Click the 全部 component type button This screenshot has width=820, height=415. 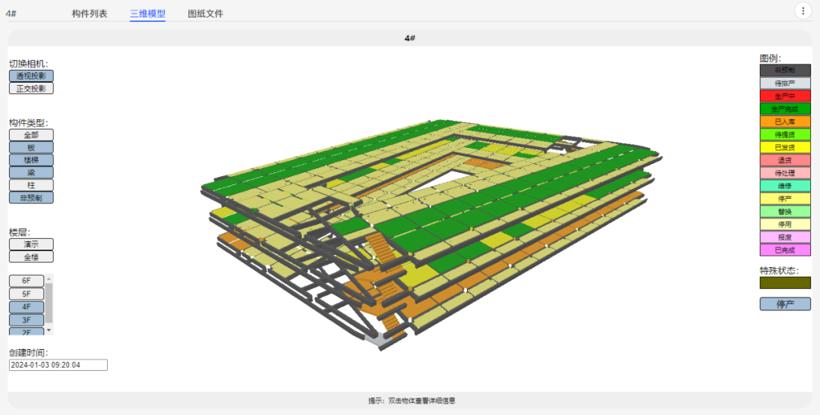(31, 135)
